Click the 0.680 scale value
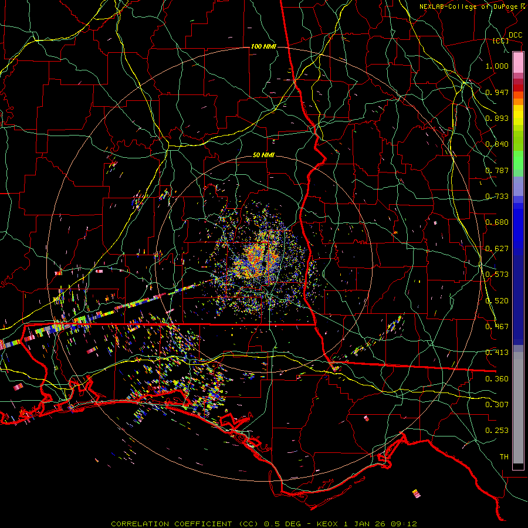Image resolution: width=528 pixels, height=528 pixels. [x=497, y=222]
